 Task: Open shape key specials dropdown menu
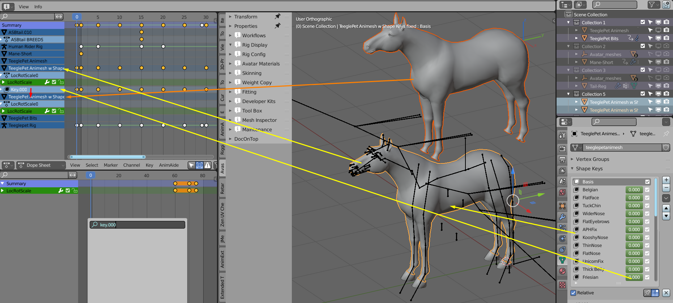(x=666, y=198)
